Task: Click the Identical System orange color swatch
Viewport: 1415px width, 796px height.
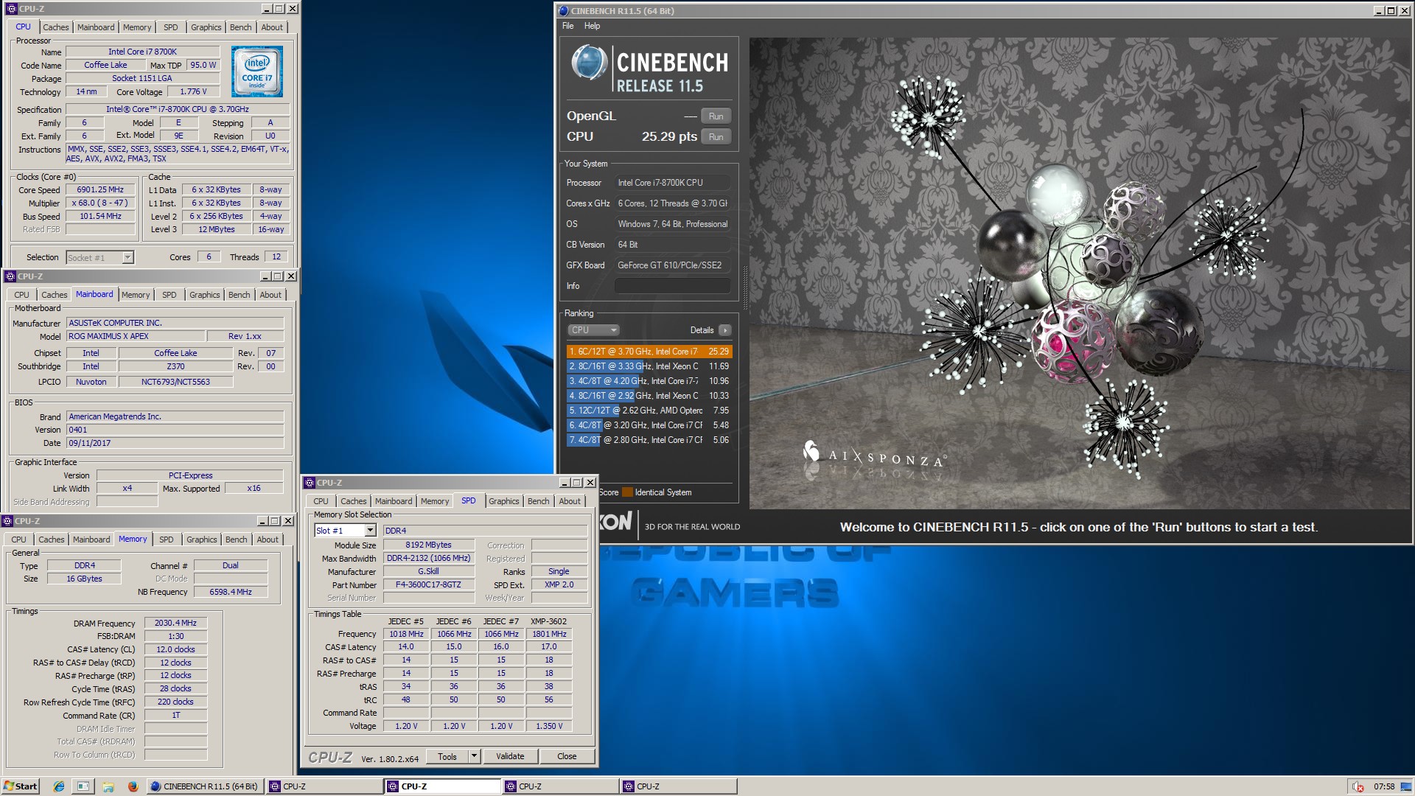Action: point(627,492)
